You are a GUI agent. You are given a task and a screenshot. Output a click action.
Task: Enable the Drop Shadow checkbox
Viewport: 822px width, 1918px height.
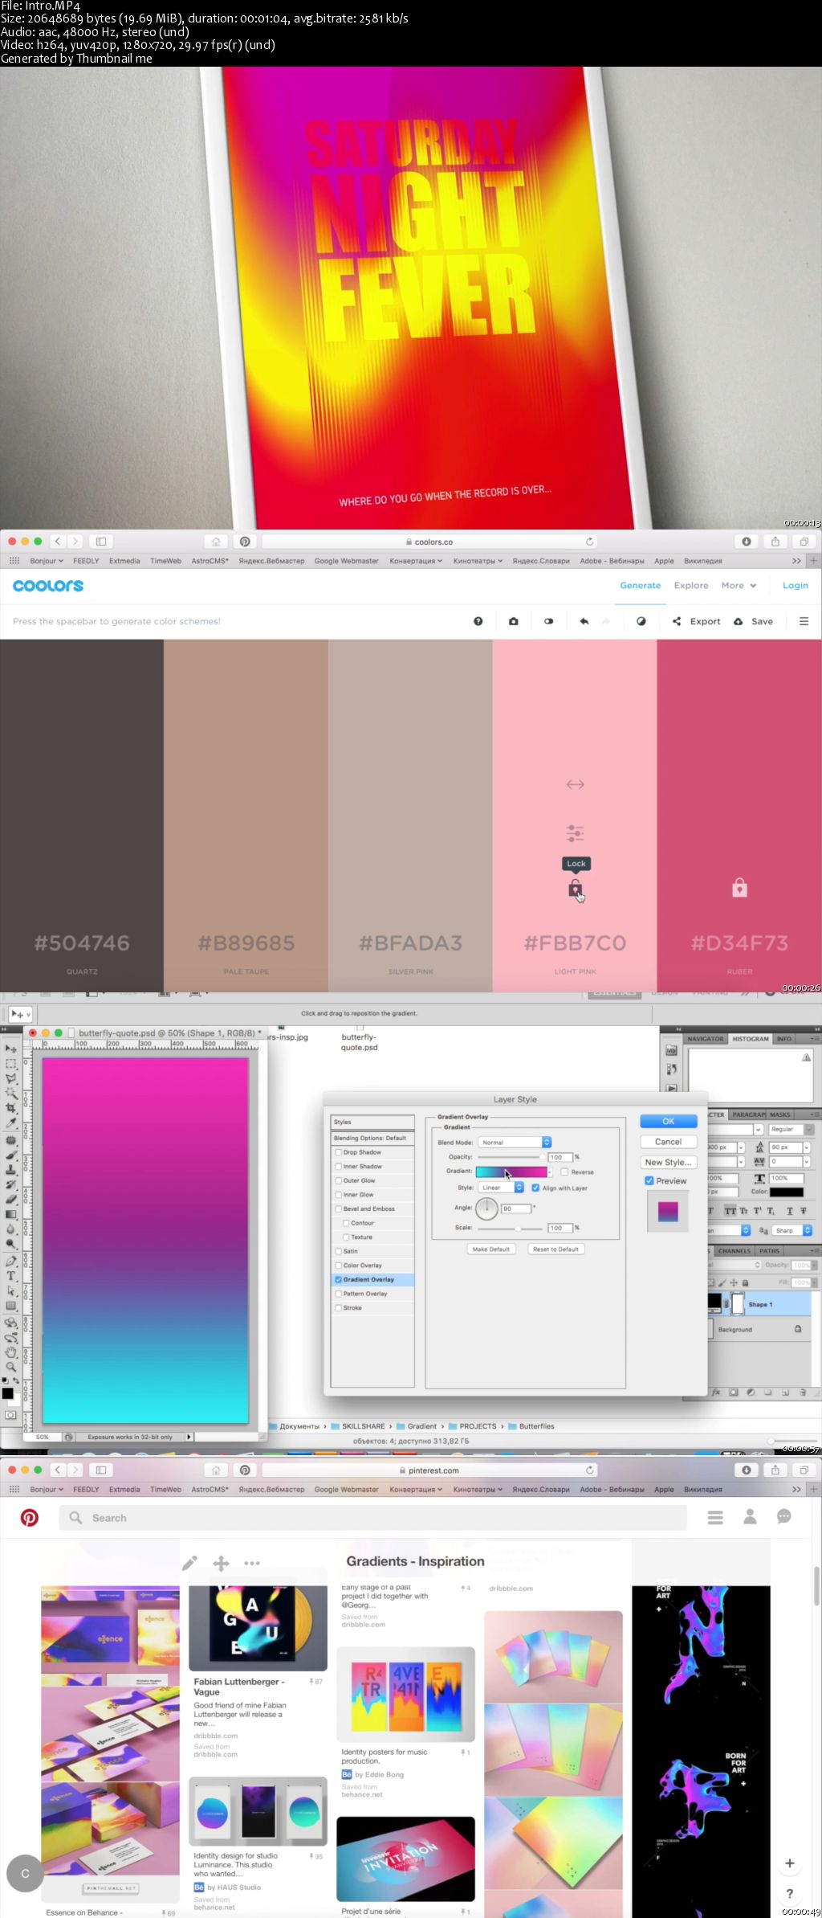[339, 1152]
